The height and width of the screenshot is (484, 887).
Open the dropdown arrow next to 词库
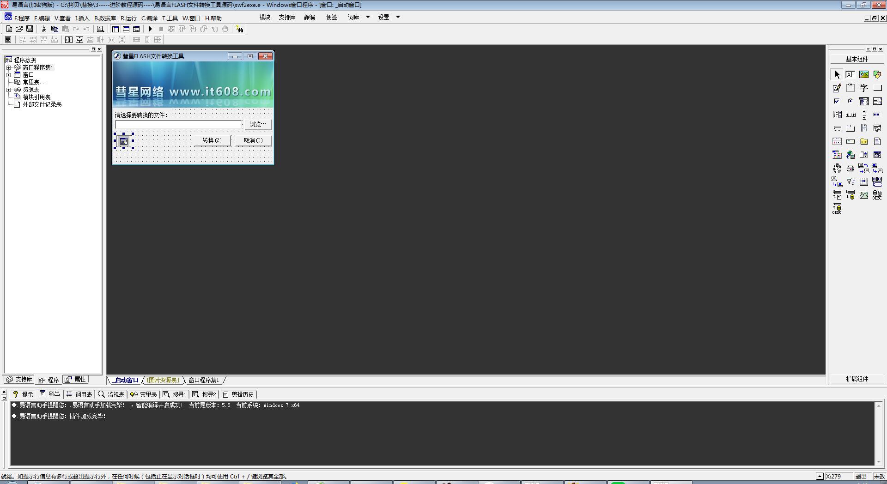click(x=368, y=17)
